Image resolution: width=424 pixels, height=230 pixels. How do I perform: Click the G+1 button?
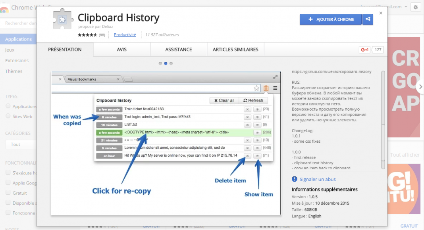pos(364,50)
